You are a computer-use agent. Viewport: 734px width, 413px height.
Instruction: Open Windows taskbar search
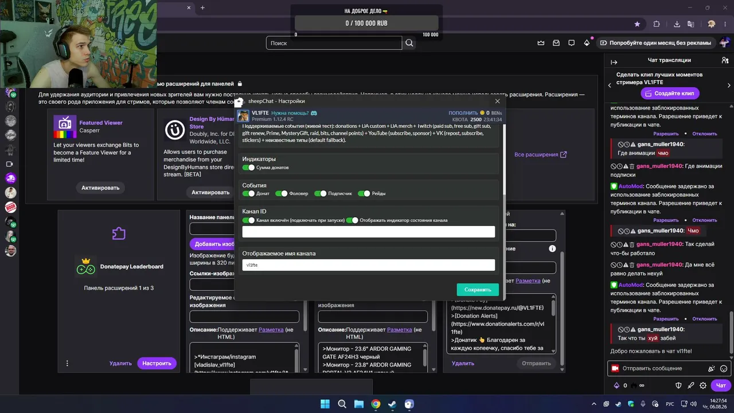pyautogui.click(x=342, y=404)
